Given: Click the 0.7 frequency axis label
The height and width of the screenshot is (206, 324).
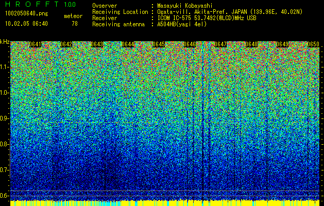Looking at the screenshot, I should click(x=4, y=170).
